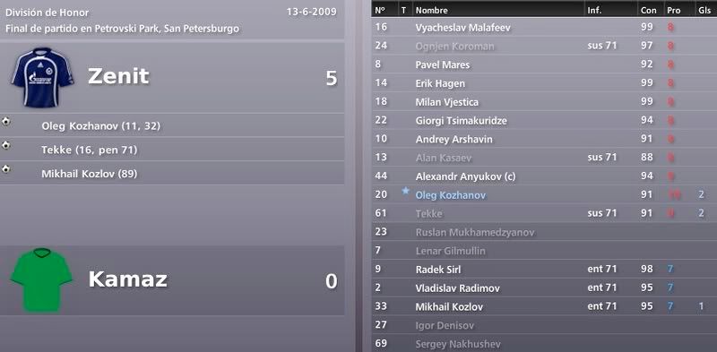The image size is (717, 352).
Task: Open Andrey Arshavin's player profile
Action: click(x=454, y=140)
